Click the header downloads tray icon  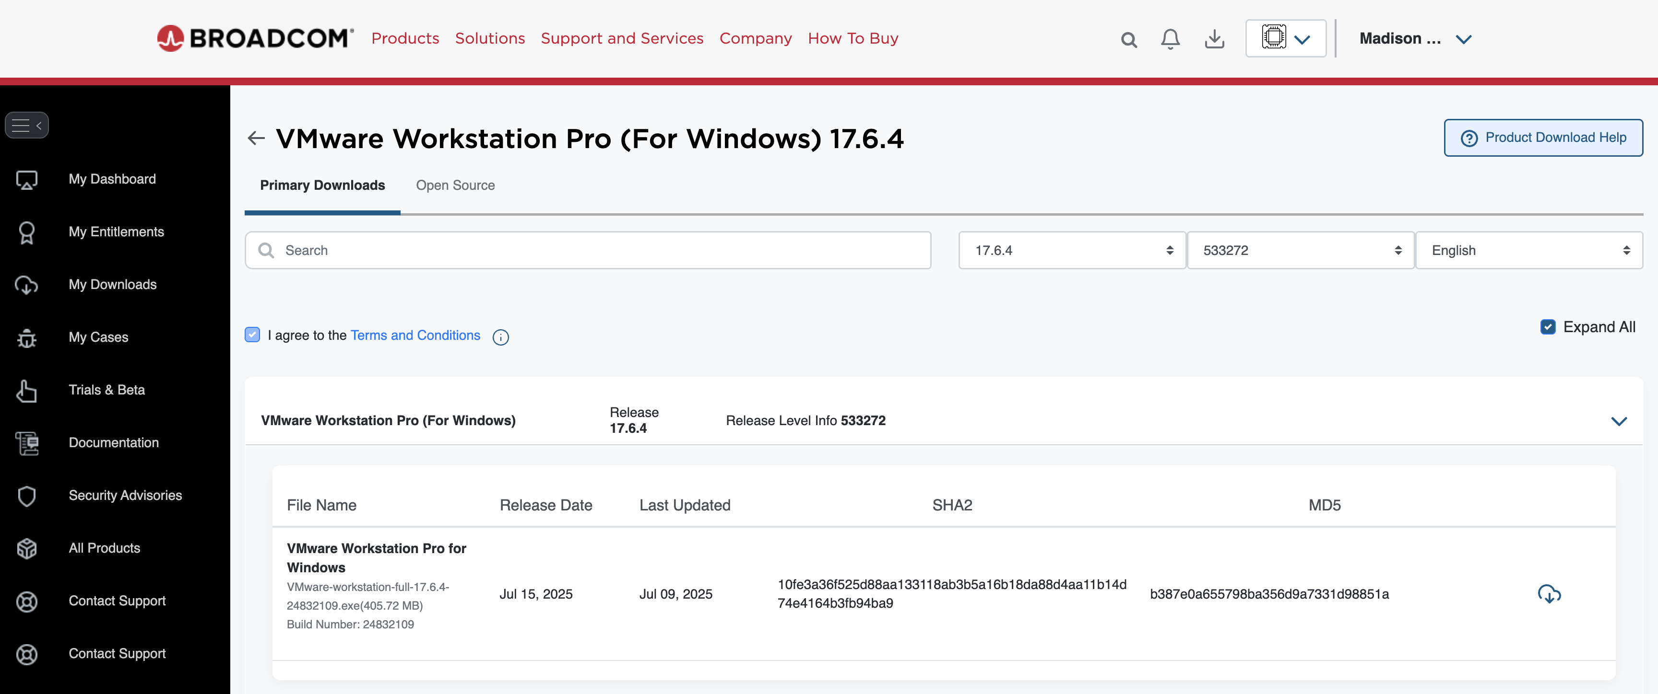click(1214, 39)
